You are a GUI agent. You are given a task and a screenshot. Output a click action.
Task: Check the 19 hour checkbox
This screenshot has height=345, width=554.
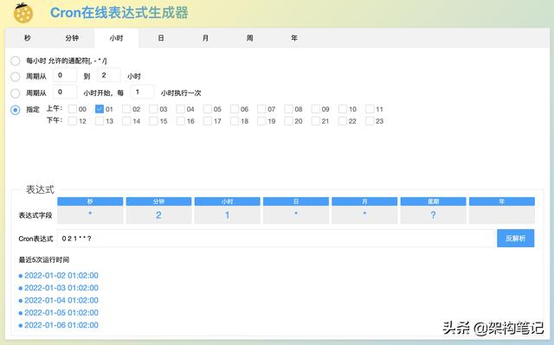click(261, 121)
